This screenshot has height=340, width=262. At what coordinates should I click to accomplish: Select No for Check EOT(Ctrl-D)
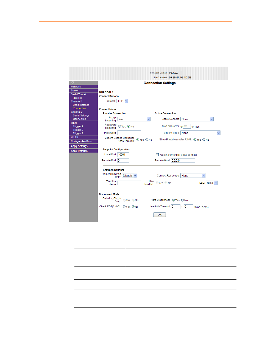pos(133,207)
